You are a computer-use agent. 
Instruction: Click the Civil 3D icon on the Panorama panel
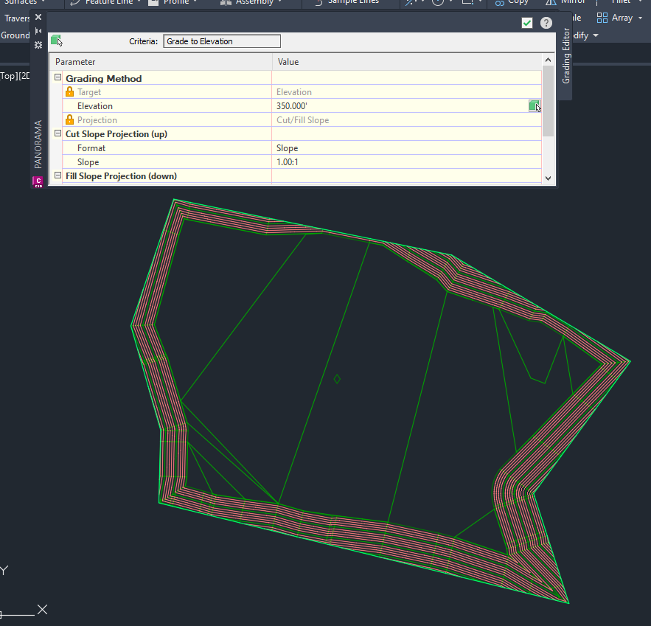37,181
